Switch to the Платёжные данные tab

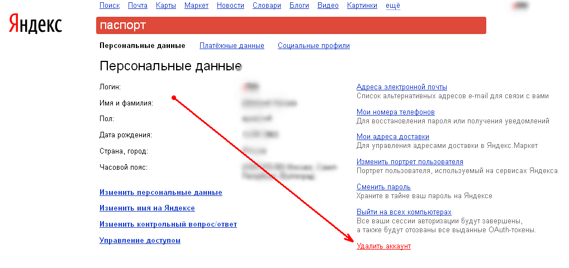[232, 46]
